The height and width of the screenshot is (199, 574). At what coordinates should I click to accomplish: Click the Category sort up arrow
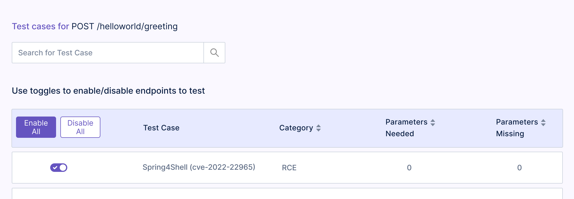click(x=319, y=126)
